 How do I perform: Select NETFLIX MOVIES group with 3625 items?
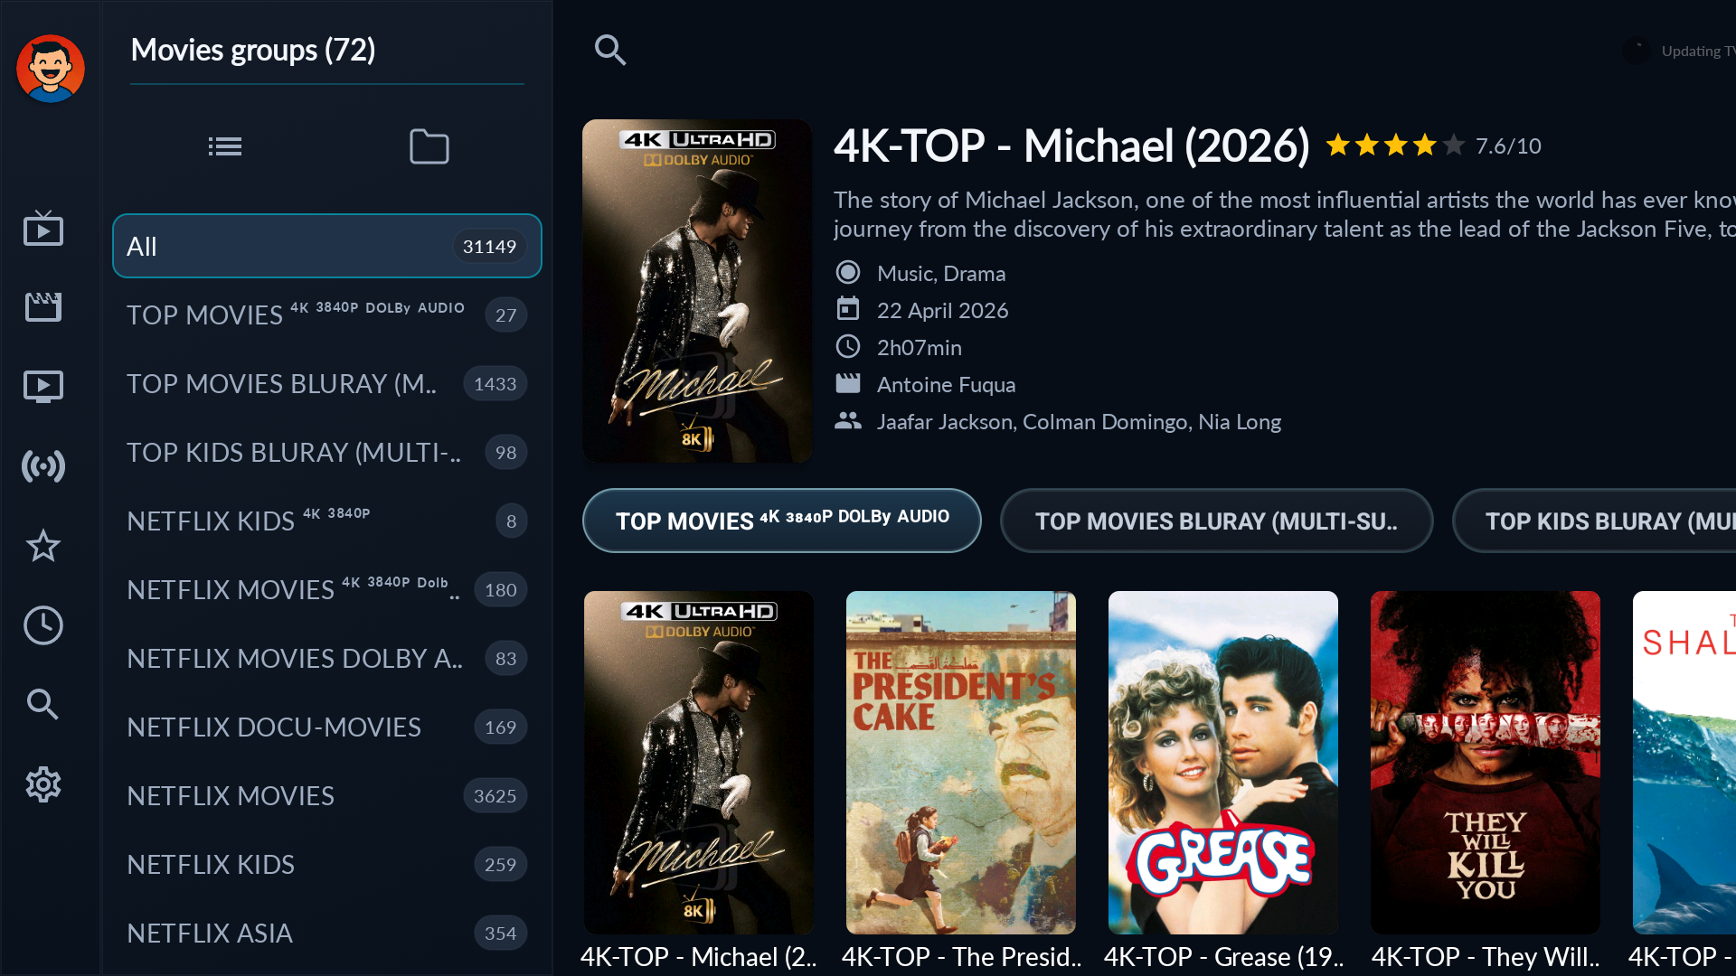click(327, 795)
